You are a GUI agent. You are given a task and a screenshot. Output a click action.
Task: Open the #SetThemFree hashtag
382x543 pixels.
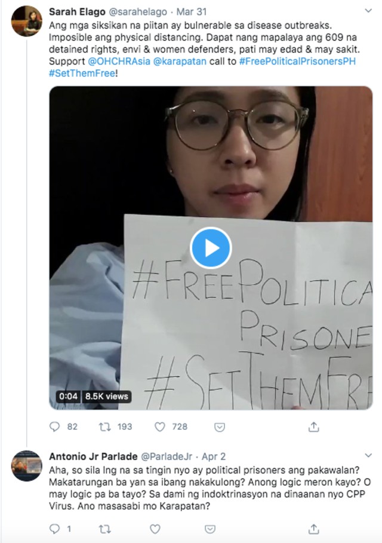82,73
